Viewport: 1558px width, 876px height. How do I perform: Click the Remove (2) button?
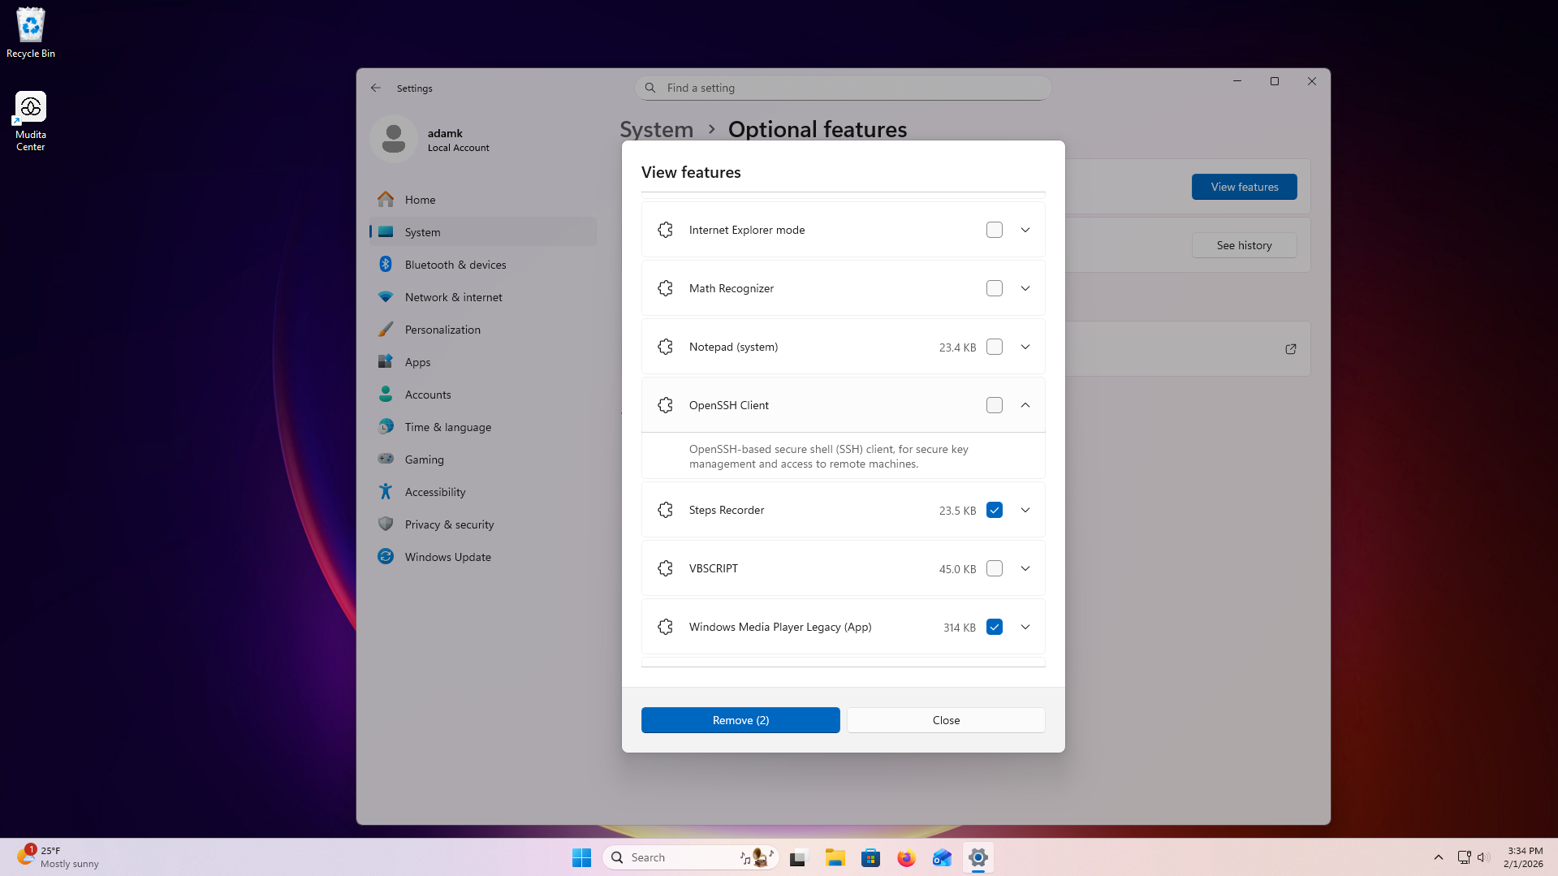pos(740,720)
